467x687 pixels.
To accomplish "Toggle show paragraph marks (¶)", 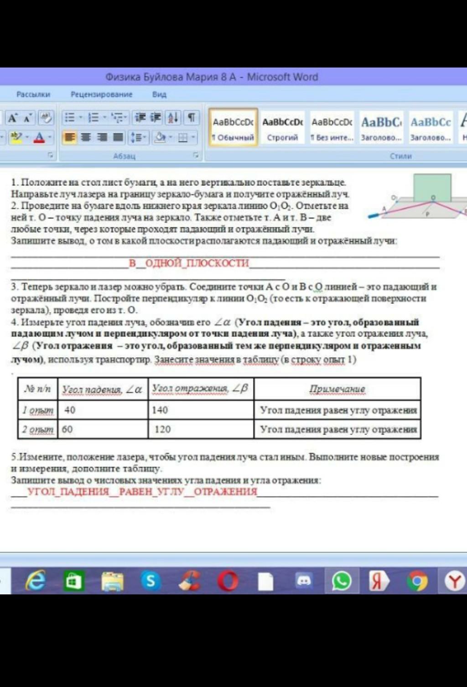I will pyautogui.click(x=192, y=118).
